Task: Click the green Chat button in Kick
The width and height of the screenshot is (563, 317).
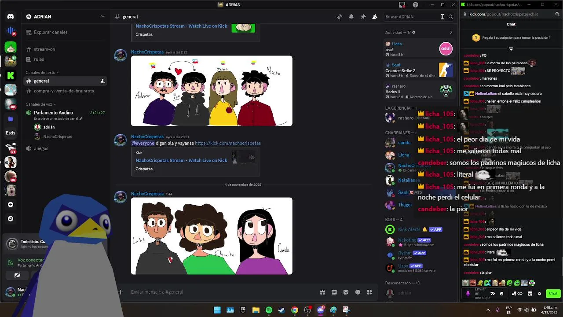Action: (553, 294)
